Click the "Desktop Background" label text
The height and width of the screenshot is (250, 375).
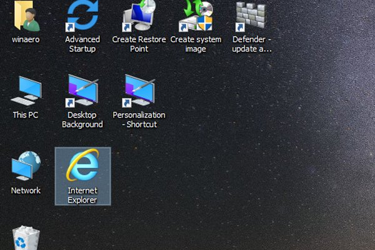tap(82, 119)
